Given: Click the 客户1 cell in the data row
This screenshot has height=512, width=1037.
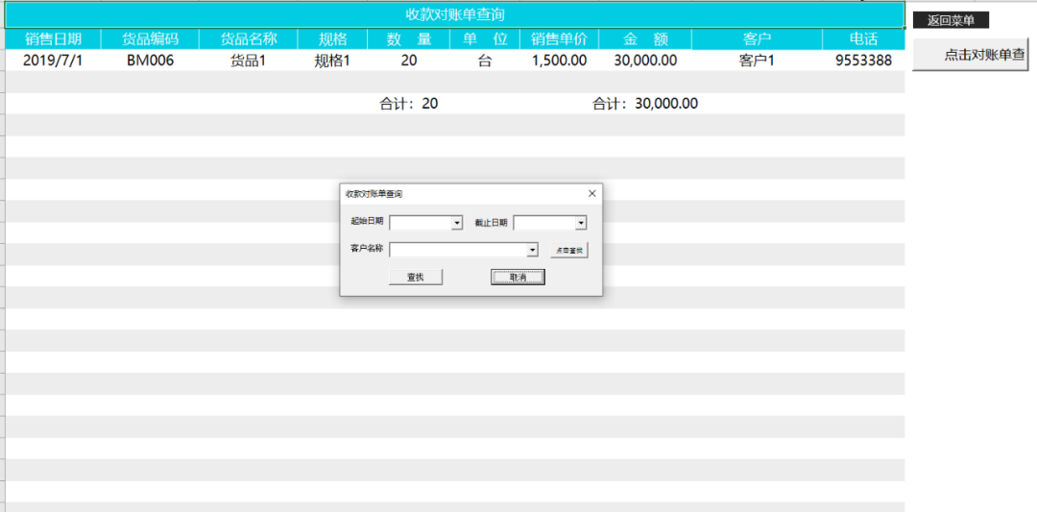Looking at the screenshot, I should 757,61.
